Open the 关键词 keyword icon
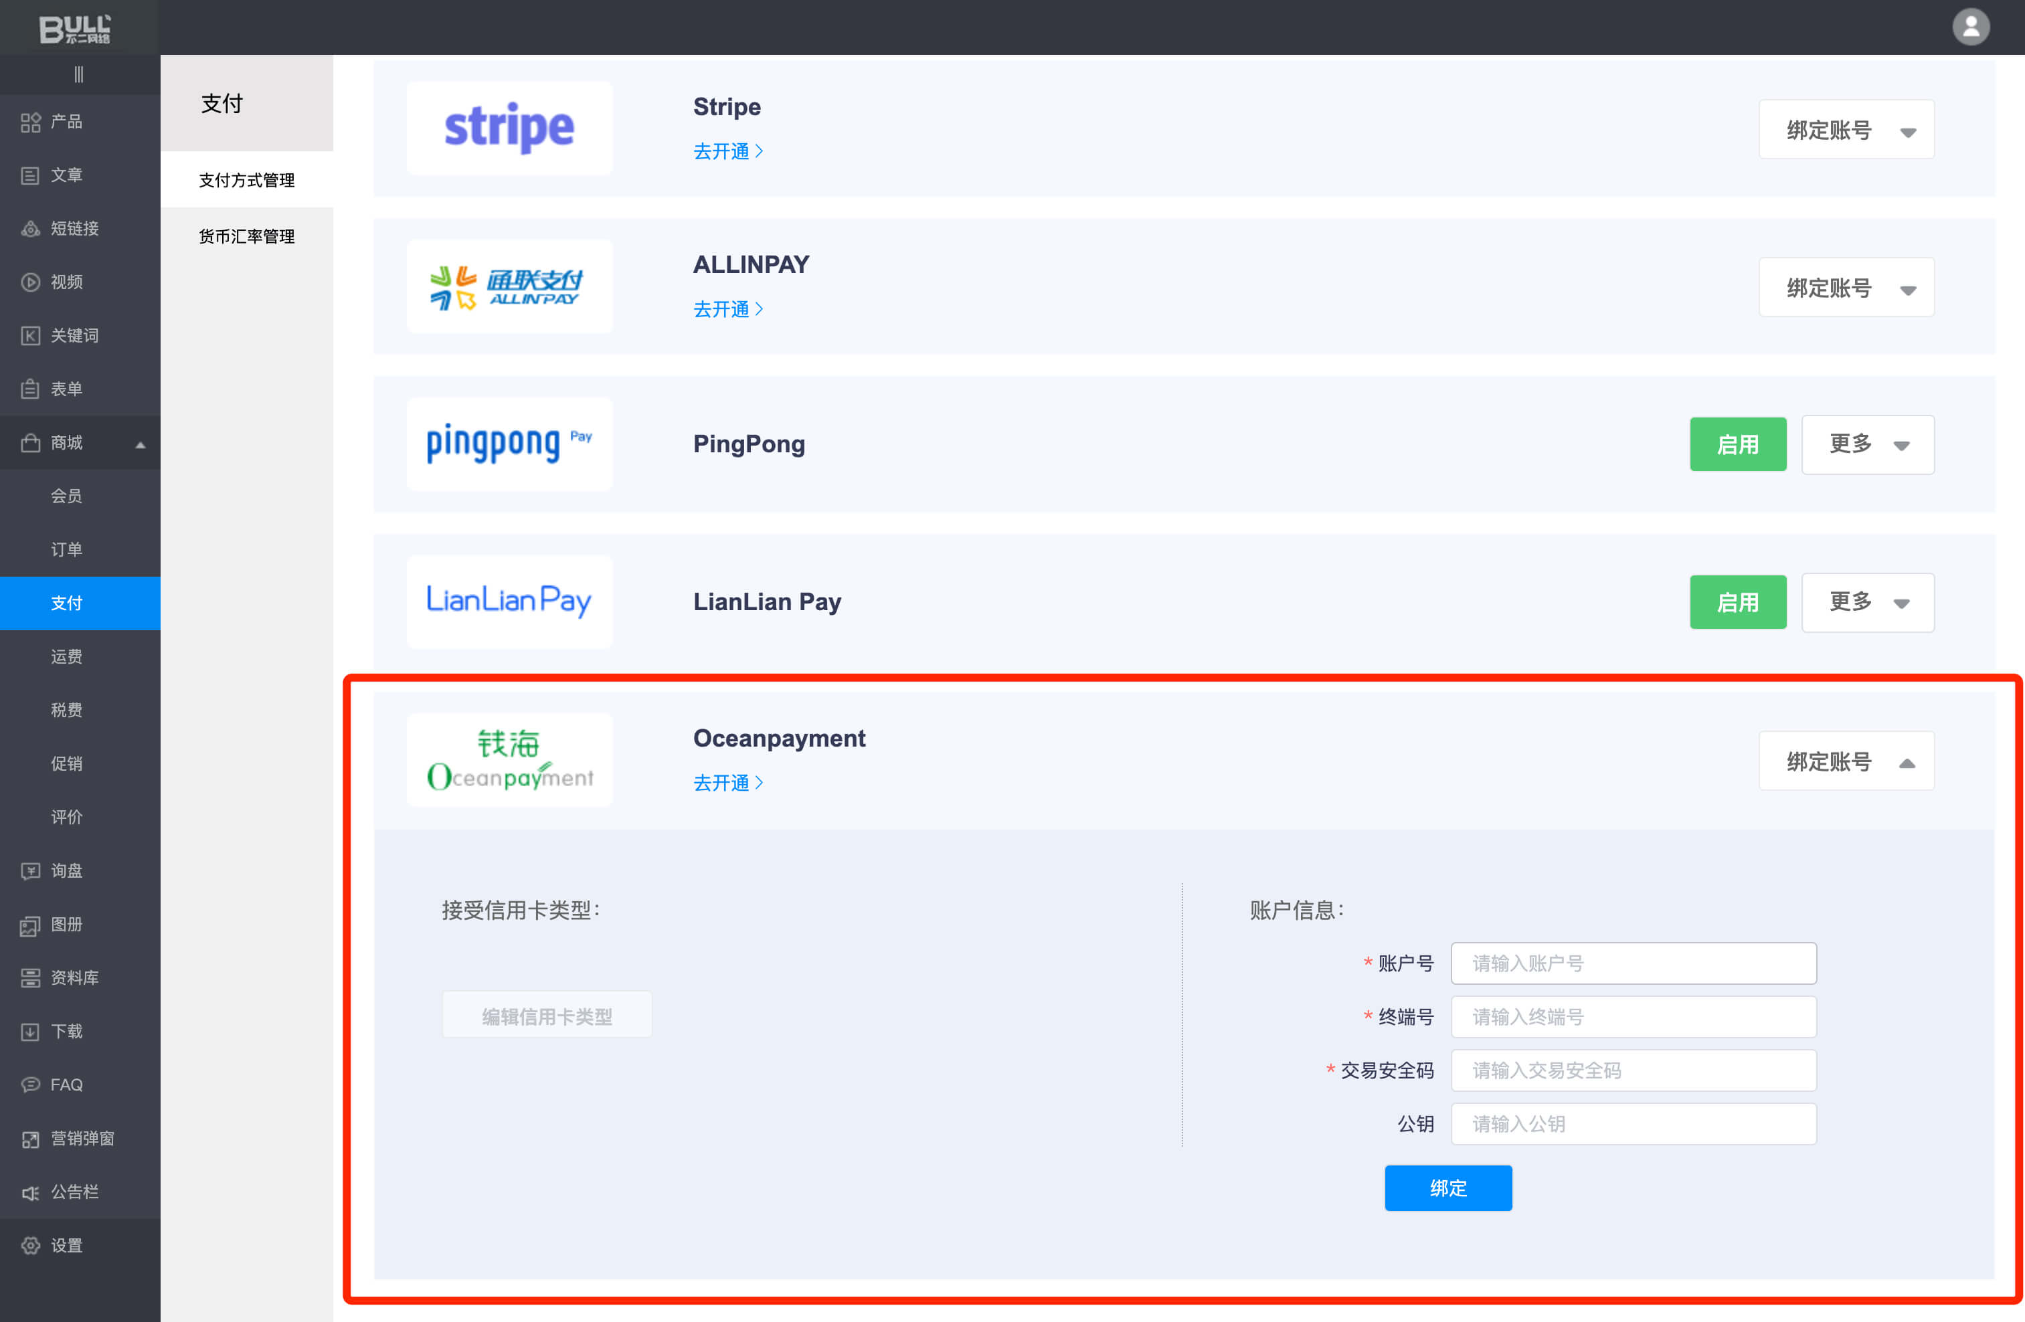This screenshot has height=1322, width=2025. click(x=31, y=336)
